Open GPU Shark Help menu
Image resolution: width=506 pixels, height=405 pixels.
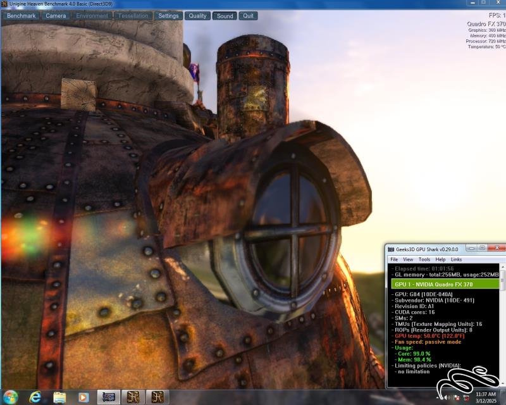(440, 259)
